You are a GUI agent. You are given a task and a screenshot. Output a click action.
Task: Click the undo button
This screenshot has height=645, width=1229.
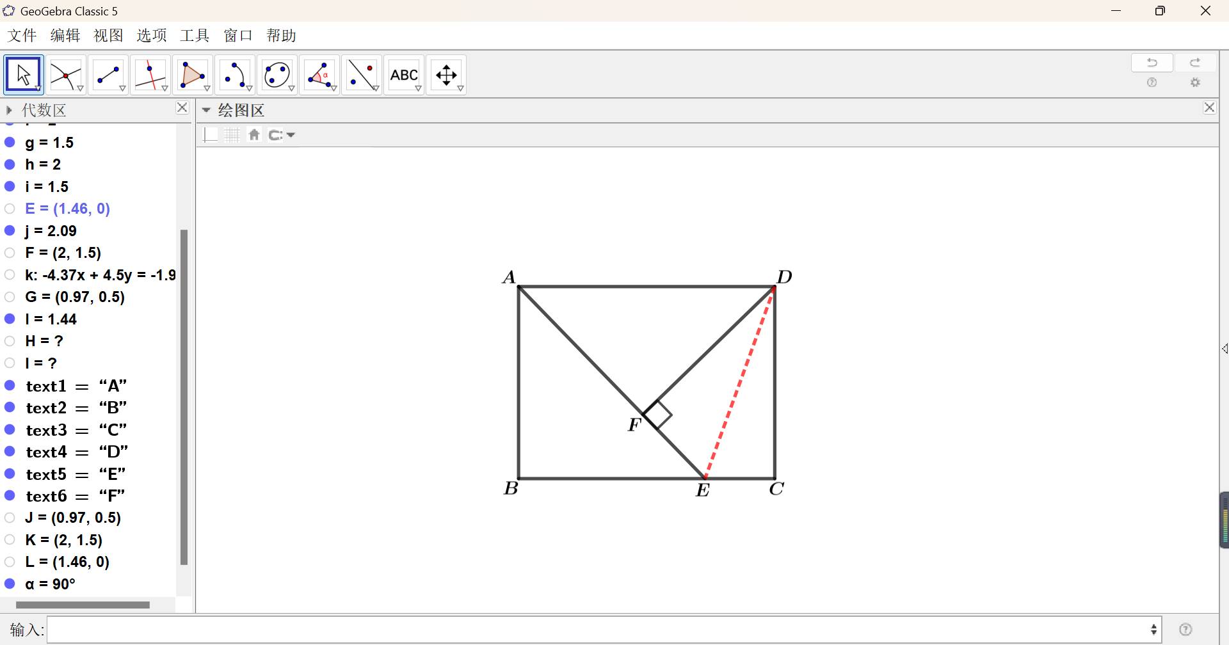[x=1152, y=63]
